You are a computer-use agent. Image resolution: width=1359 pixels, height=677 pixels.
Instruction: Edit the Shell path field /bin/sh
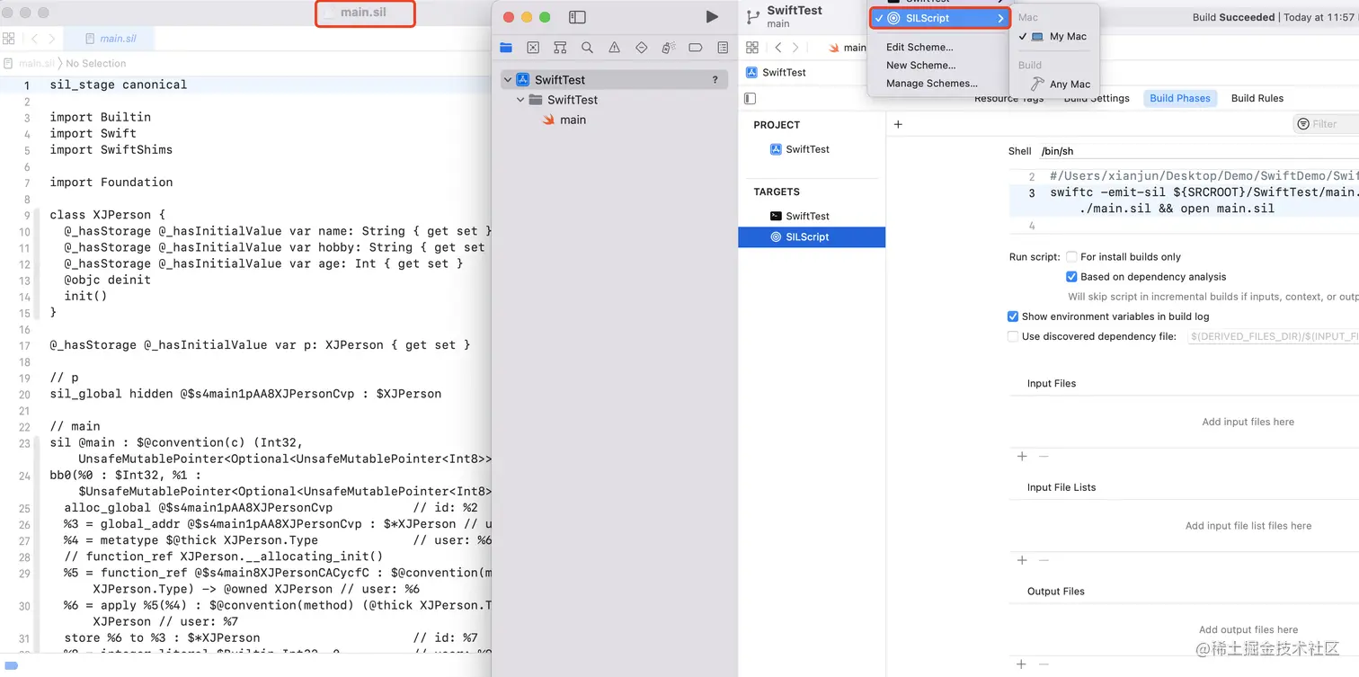pyautogui.click(x=1198, y=151)
